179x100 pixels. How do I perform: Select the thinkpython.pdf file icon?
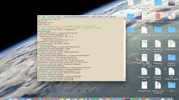click(x=144, y=85)
